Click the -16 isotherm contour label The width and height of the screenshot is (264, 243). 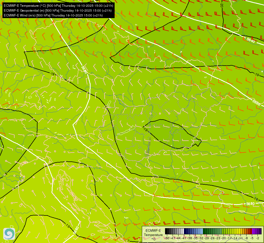coord(67,225)
